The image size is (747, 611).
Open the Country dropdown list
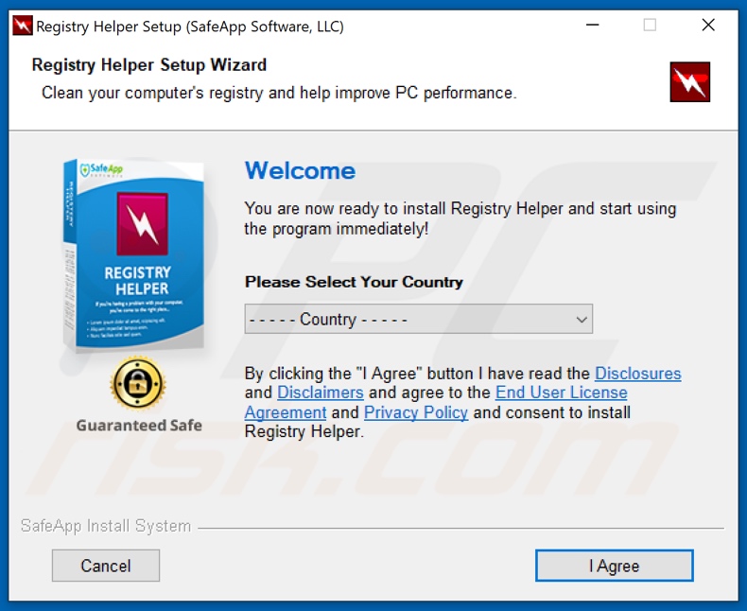point(419,319)
